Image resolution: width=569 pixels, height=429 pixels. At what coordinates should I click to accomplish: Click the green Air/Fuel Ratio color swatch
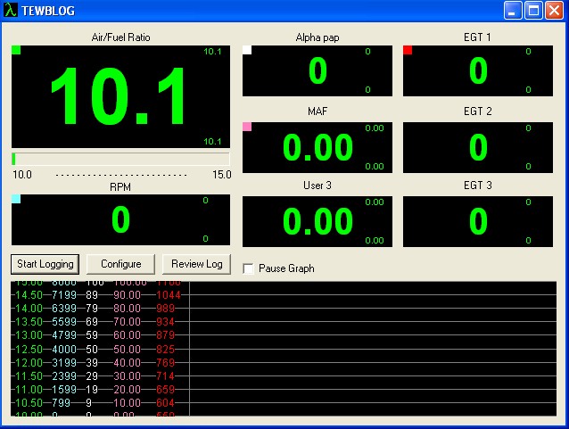point(16,50)
